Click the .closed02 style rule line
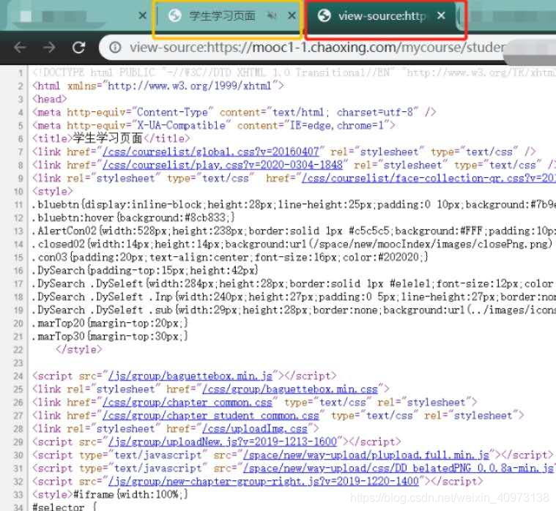The image size is (556, 511). (x=292, y=245)
